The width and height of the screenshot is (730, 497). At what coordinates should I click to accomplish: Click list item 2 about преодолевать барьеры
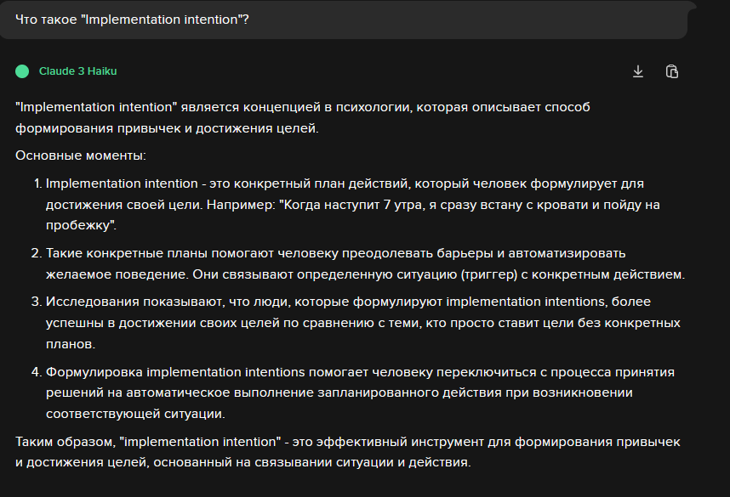[340, 253]
